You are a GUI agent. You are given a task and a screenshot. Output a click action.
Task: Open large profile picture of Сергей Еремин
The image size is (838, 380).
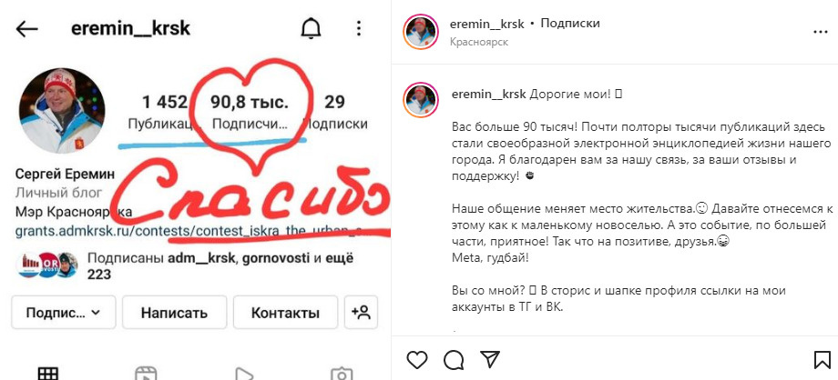point(62,111)
